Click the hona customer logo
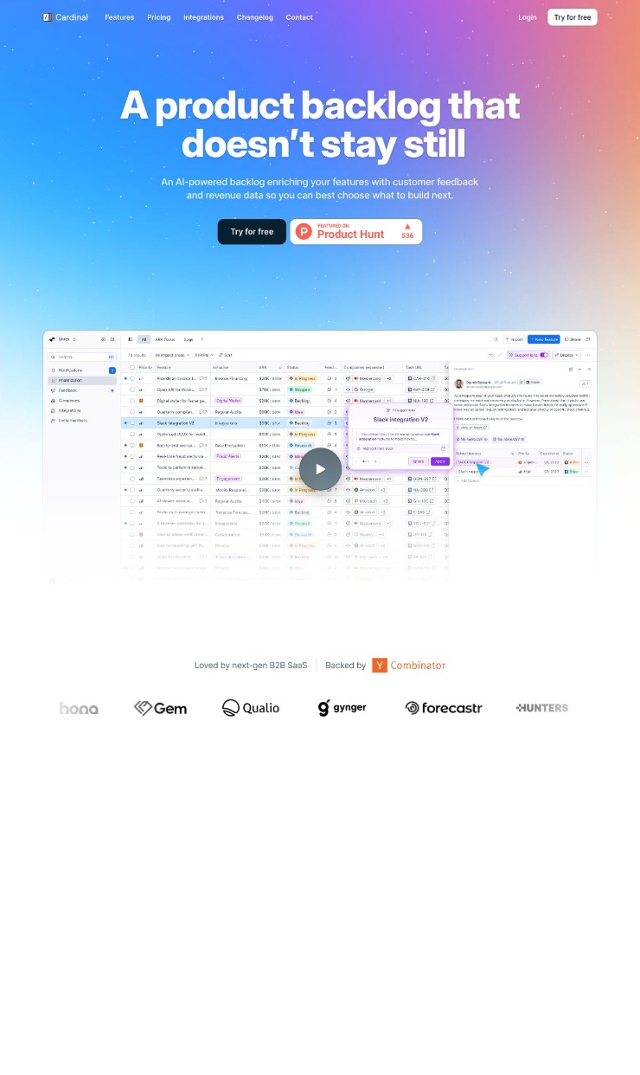The image size is (640, 1075). pos(79,708)
